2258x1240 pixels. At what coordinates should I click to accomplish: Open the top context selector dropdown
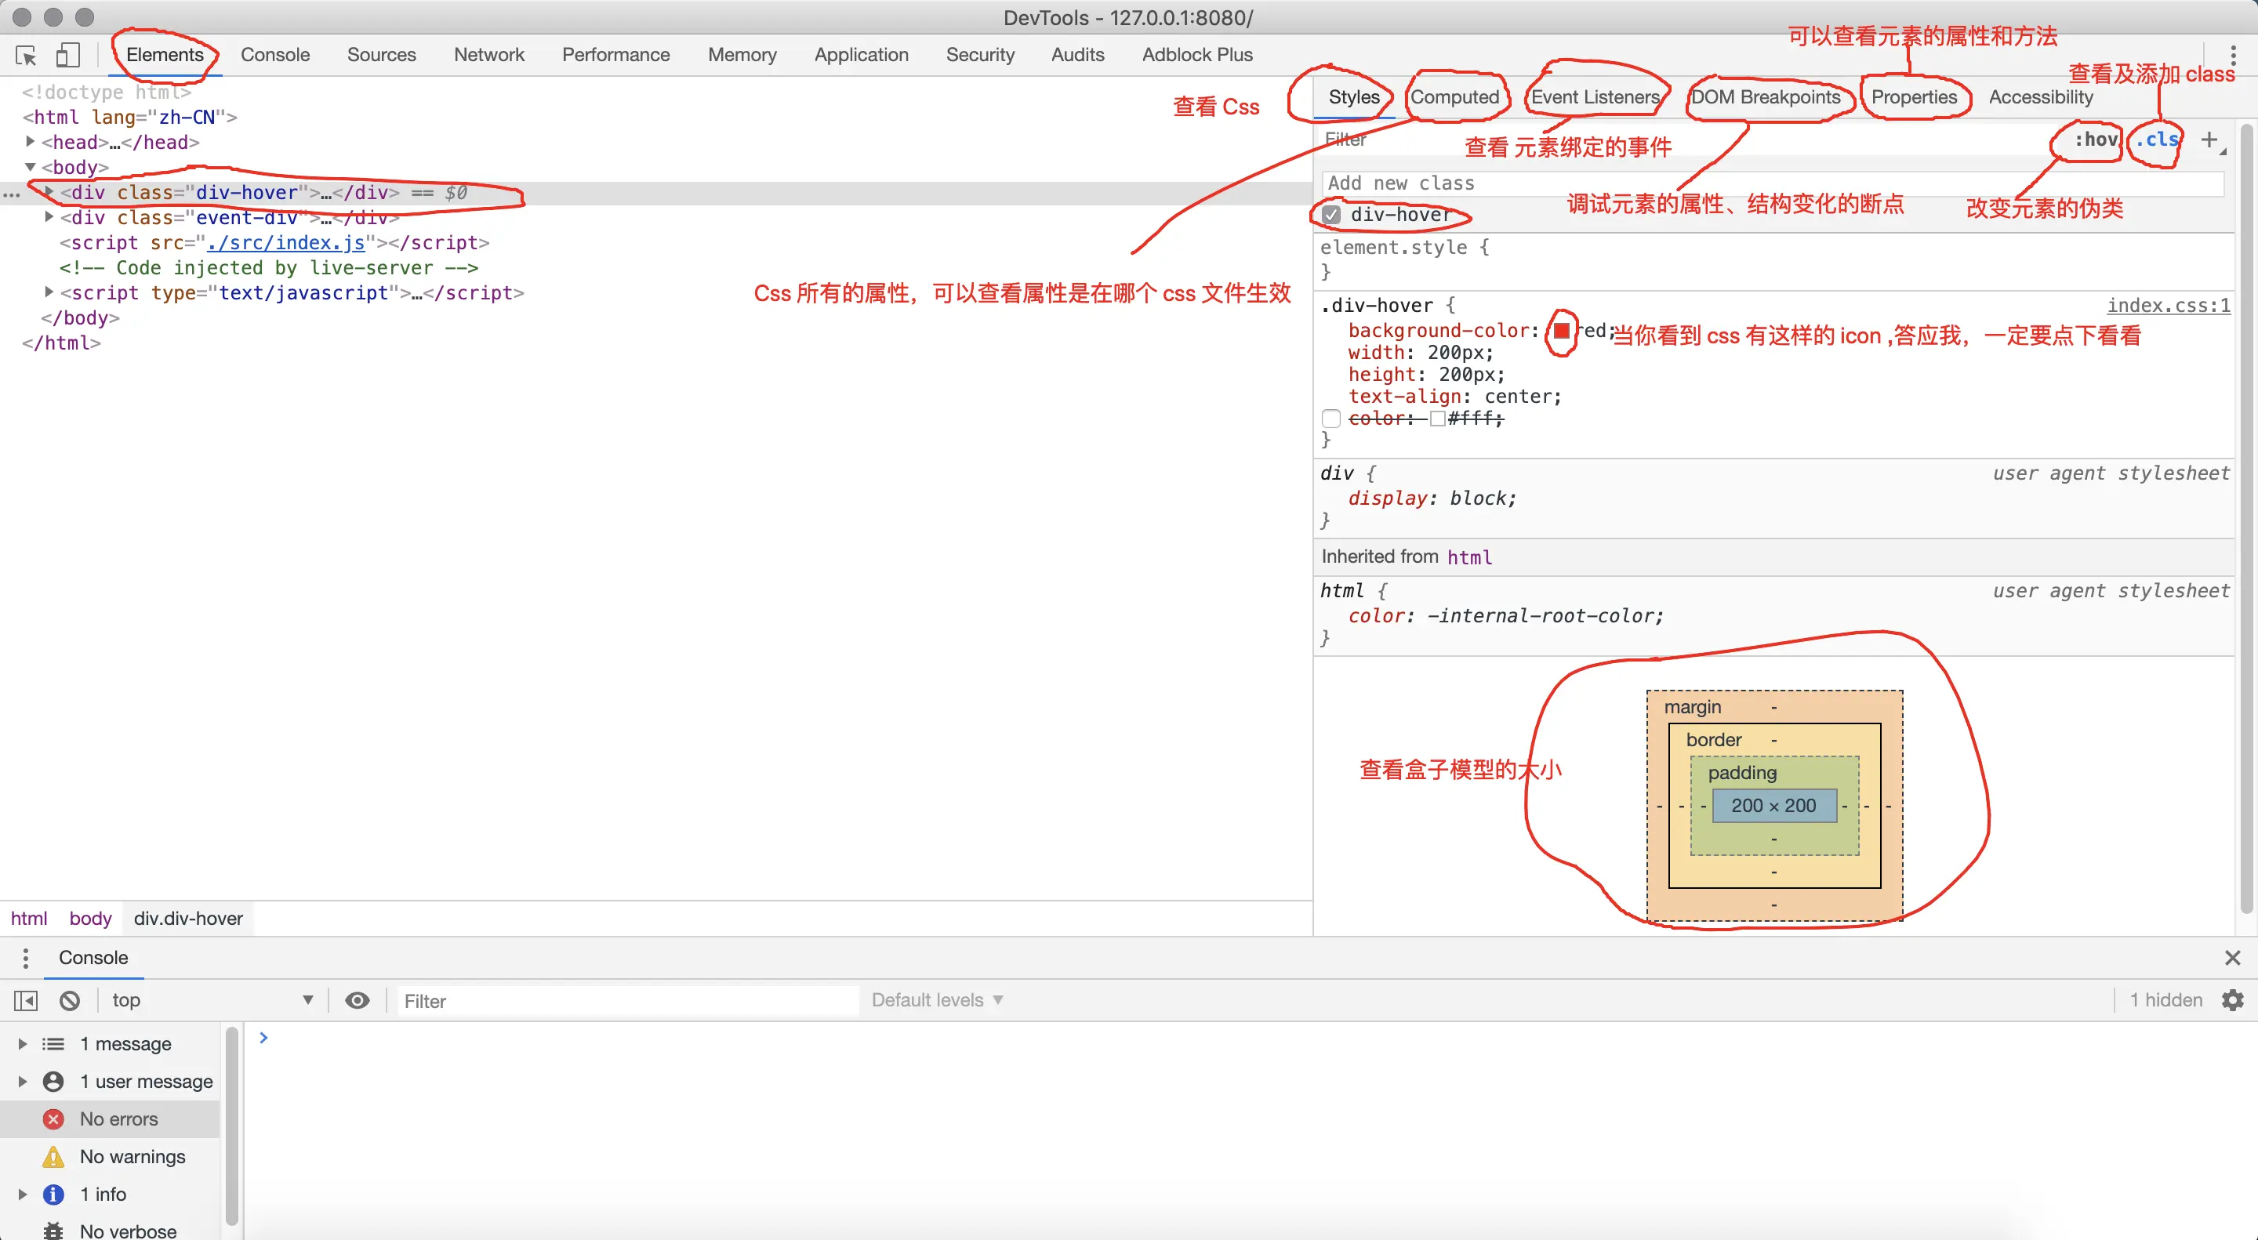[x=210, y=1000]
